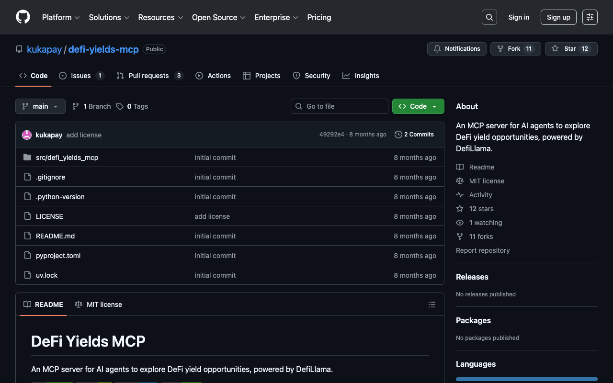Click the README outline list icon

tap(431, 304)
